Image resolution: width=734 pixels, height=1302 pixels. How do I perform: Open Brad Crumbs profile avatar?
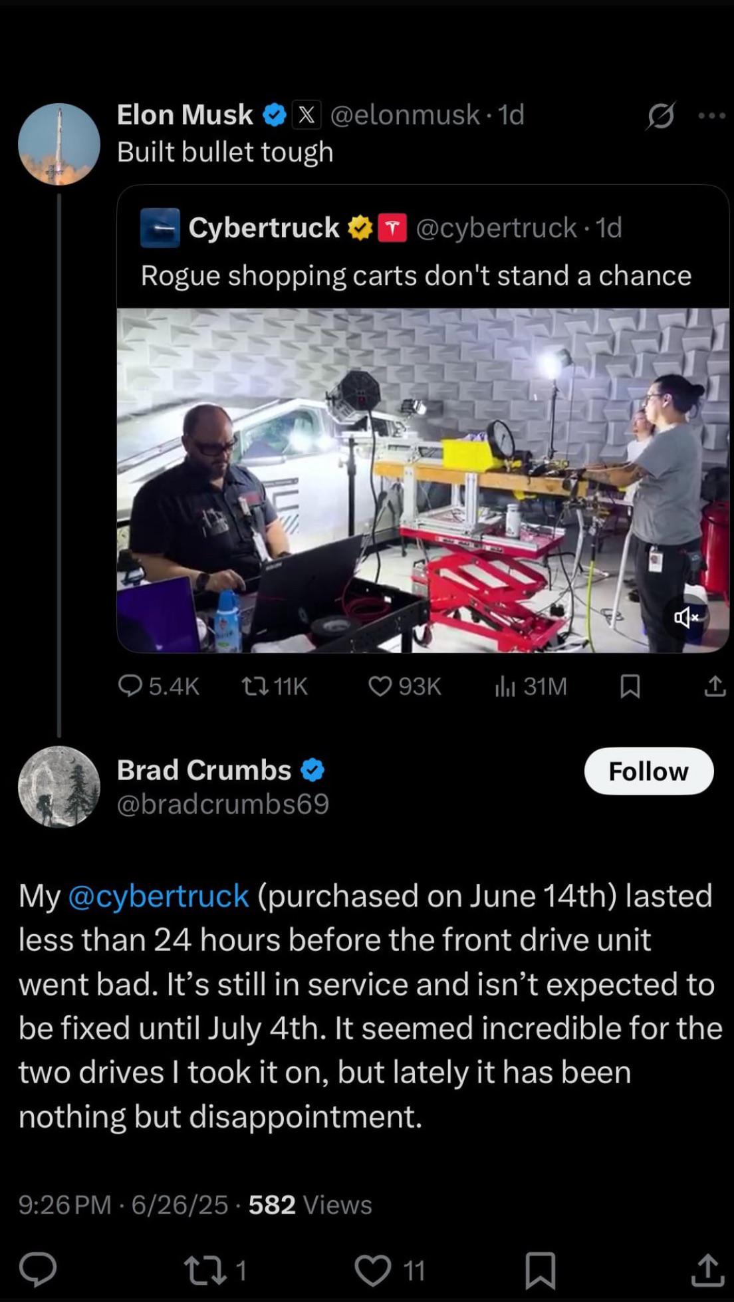[59, 787]
